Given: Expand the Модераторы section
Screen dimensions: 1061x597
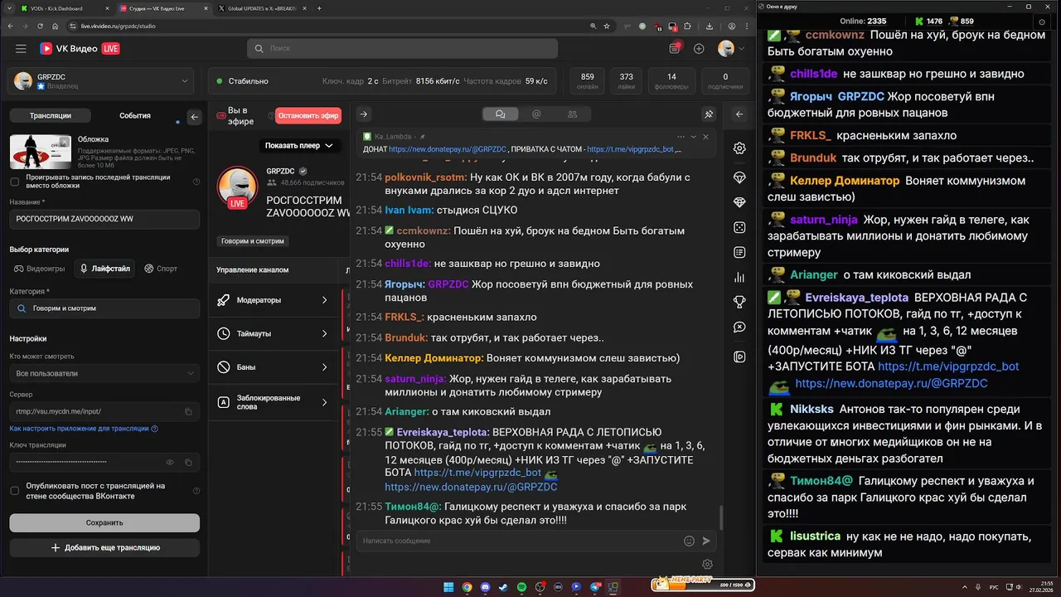Looking at the screenshot, I should point(274,300).
